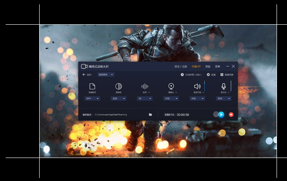Click the back arrow (返回)
Screen dimensions: 287x181
coord(84,75)
